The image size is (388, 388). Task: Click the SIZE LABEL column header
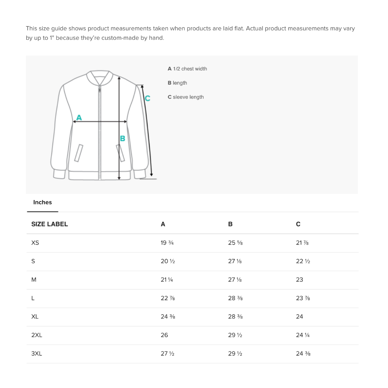pyautogui.click(x=50, y=224)
